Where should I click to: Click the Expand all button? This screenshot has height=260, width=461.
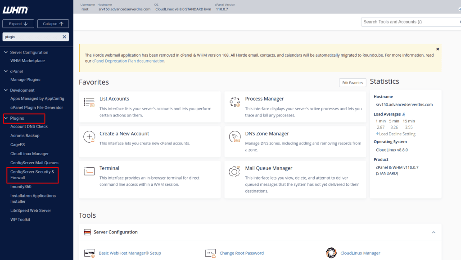click(18, 24)
